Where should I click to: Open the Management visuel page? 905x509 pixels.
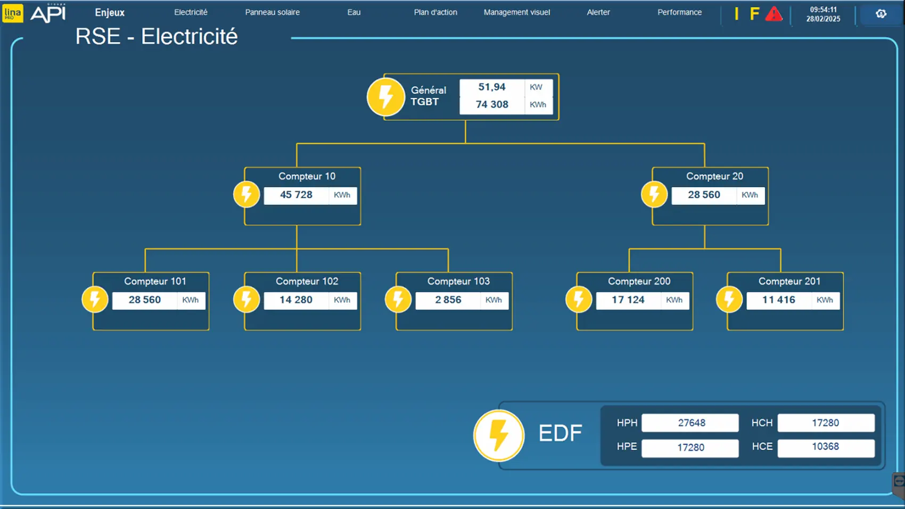(x=516, y=12)
